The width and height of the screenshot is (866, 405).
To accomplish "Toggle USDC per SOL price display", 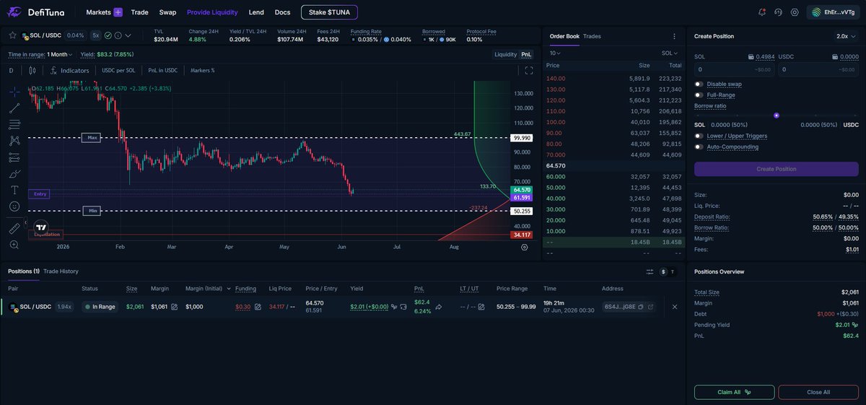I will tap(118, 71).
